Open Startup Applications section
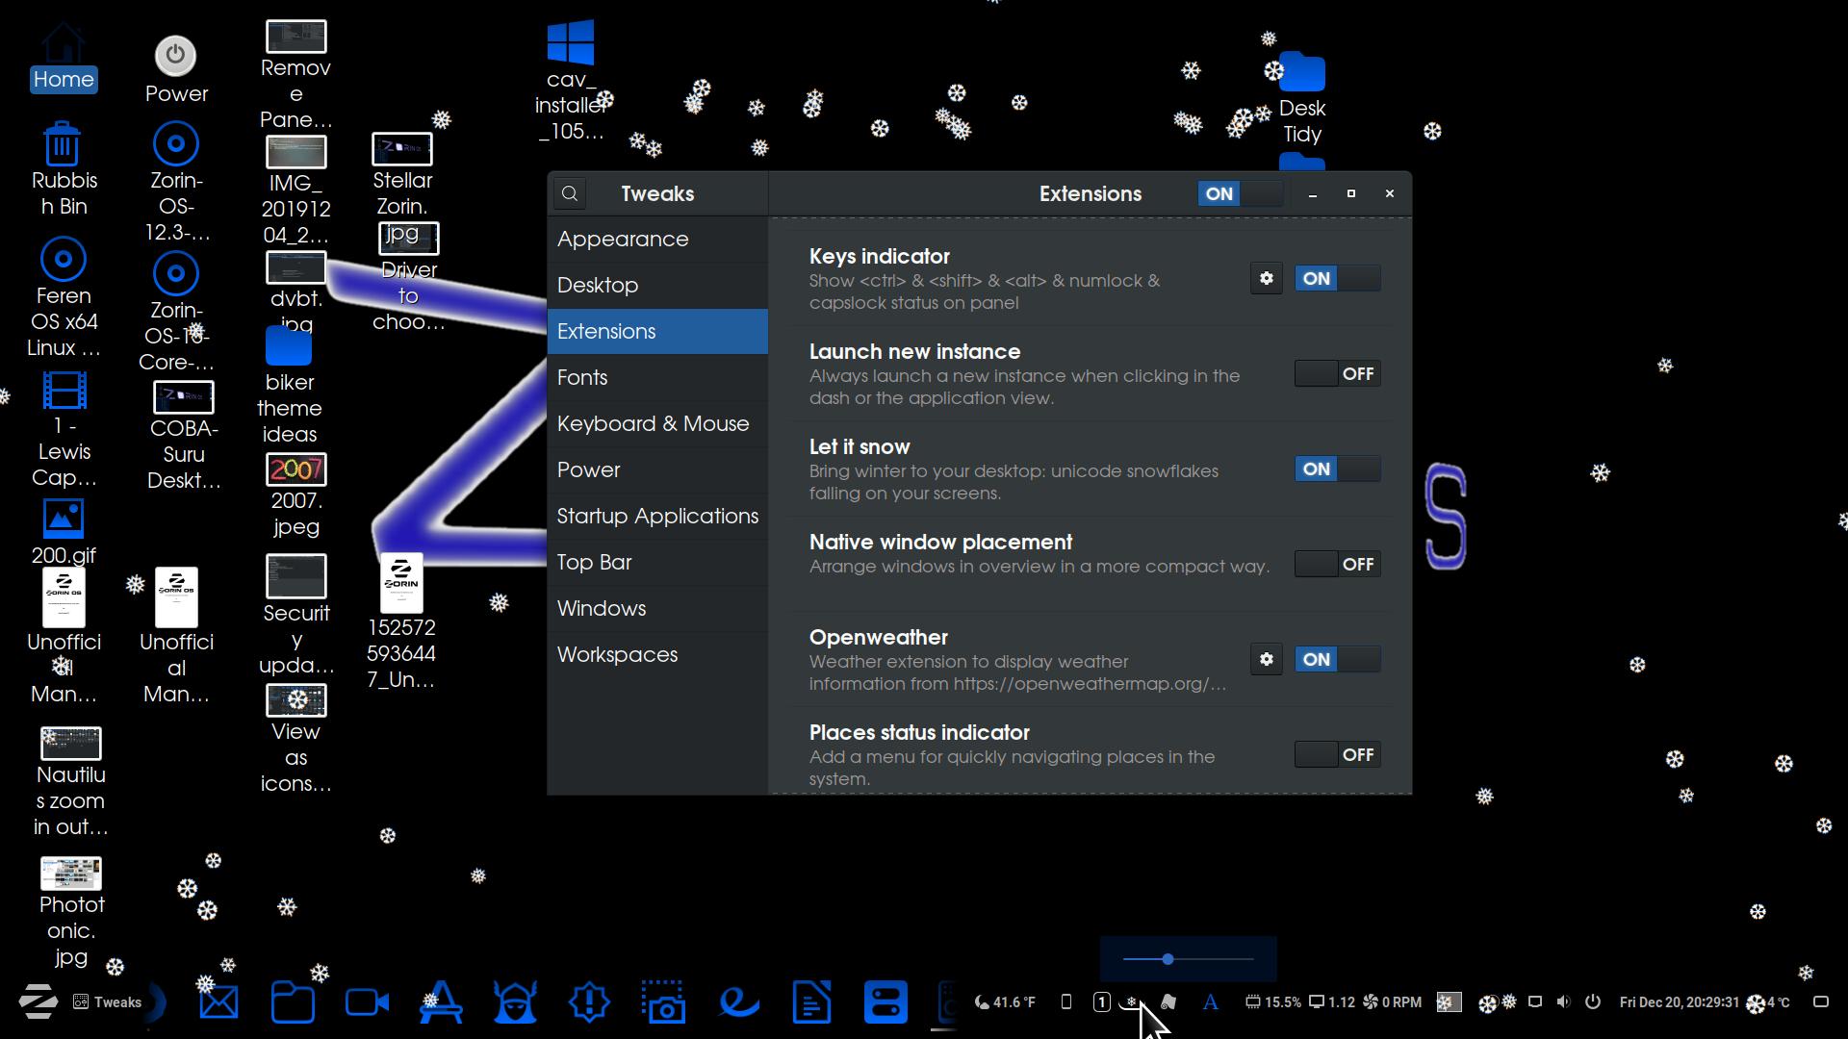Viewport: 1848px width, 1039px height. tap(657, 517)
